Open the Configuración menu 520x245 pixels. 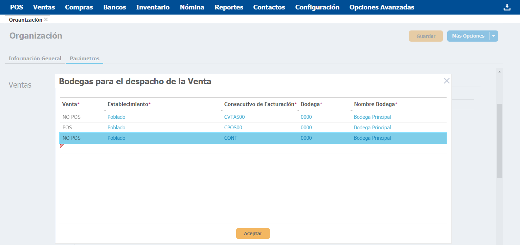pyautogui.click(x=317, y=7)
